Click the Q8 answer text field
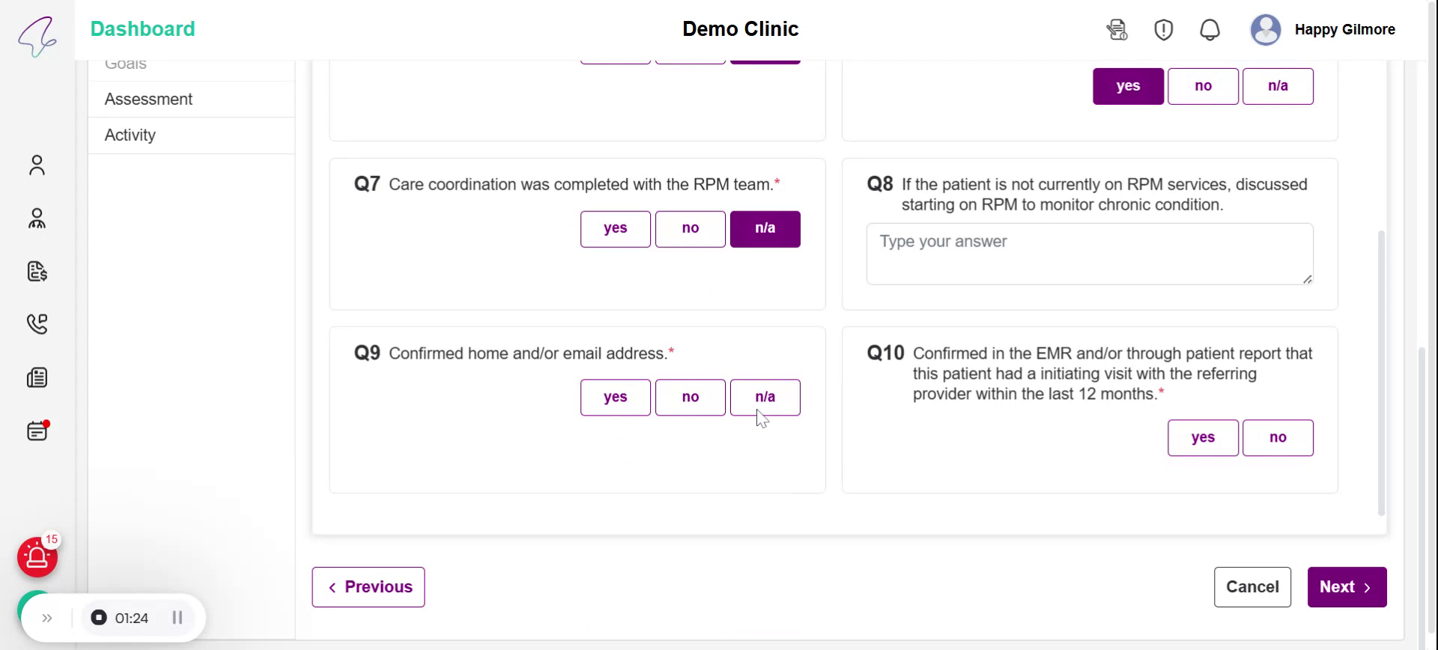This screenshot has width=1438, height=650. [1088, 254]
